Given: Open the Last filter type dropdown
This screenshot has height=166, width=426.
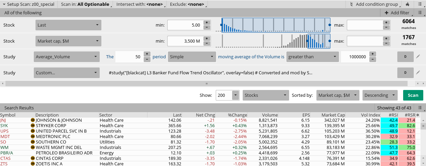Looking at the screenshot, I should [68, 25].
